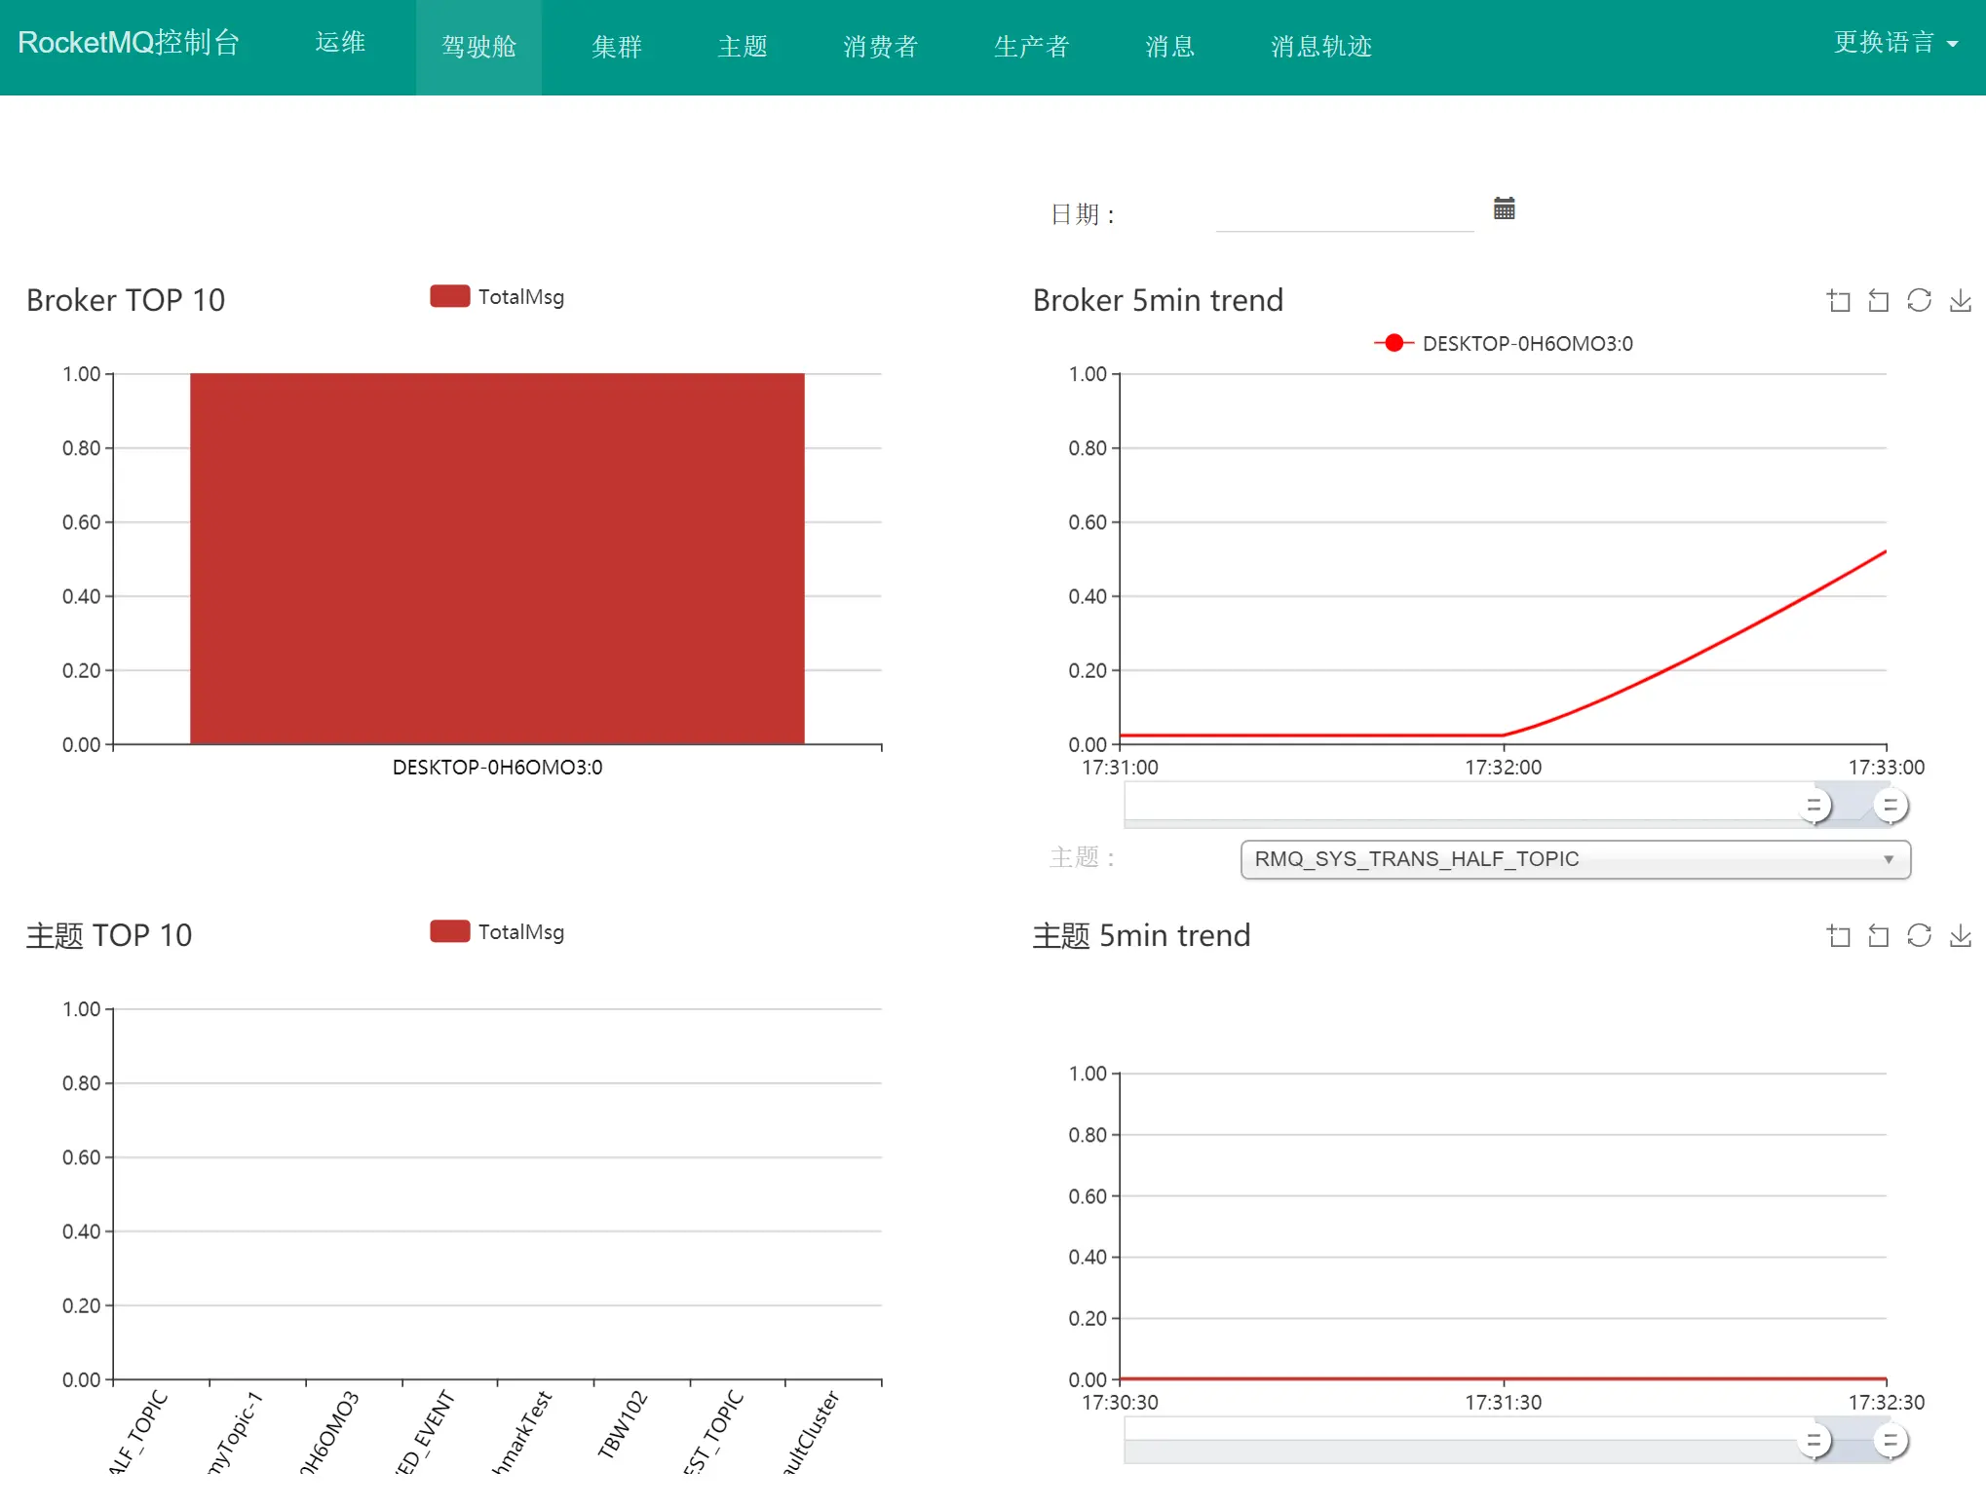Click the RocketMQ console title link
Viewport: 1986px width, 1508px height.
pos(129,43)
